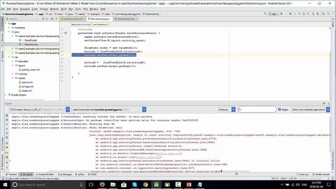The height and width of the screenshot is (189, 336).
Task: Expand the mipmap folder
Action: coord(13,74)
